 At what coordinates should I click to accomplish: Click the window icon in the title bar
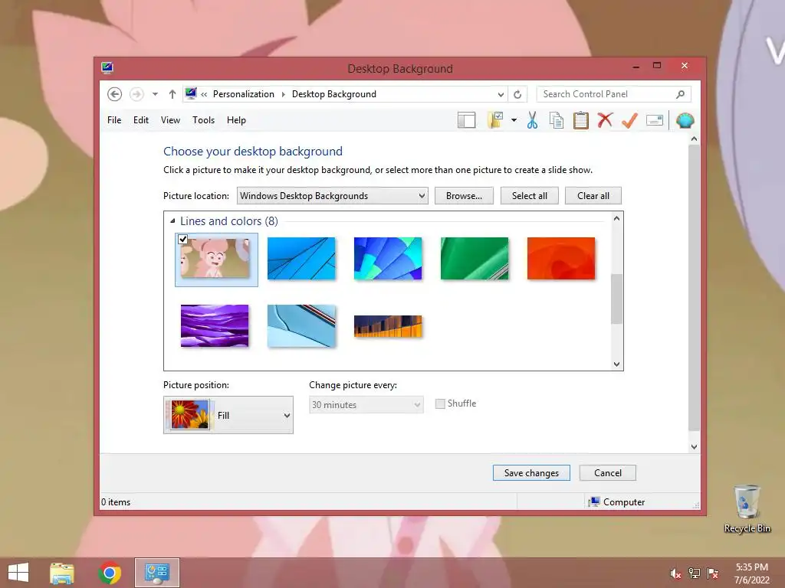[107, 67]
